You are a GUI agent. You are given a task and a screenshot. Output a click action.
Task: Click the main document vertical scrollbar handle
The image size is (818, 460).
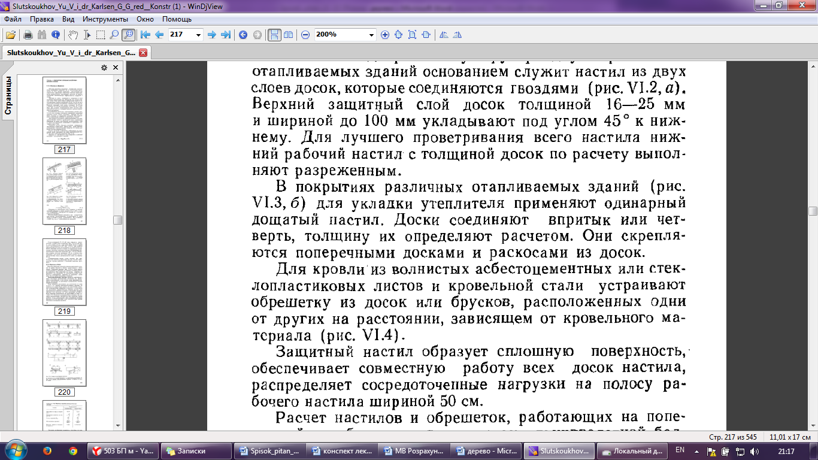(x=813, y=211)
